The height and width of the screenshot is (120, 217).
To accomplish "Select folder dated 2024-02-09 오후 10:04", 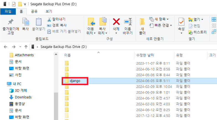I will click(140, 87).
